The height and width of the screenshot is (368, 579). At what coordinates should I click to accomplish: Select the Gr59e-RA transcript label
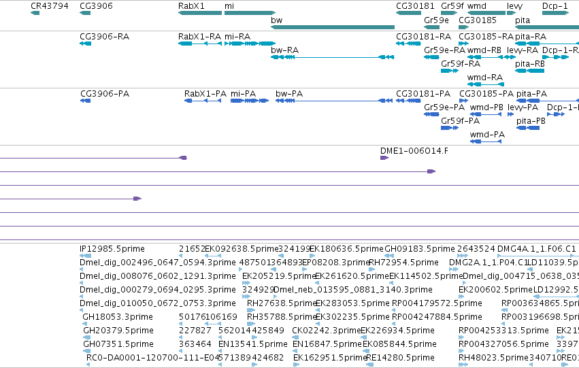[444, 50]
